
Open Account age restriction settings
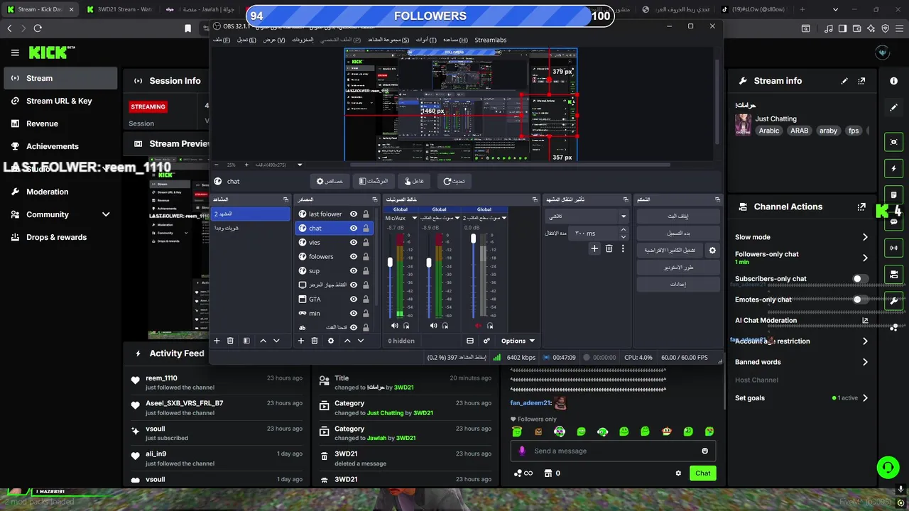[800, 341]
